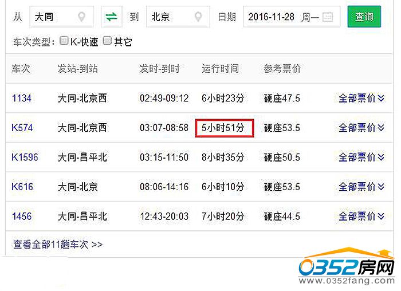Expand 全部票价 for train 1134
The height and width of the screenshot is (291, 401).
tap(361, 98)
